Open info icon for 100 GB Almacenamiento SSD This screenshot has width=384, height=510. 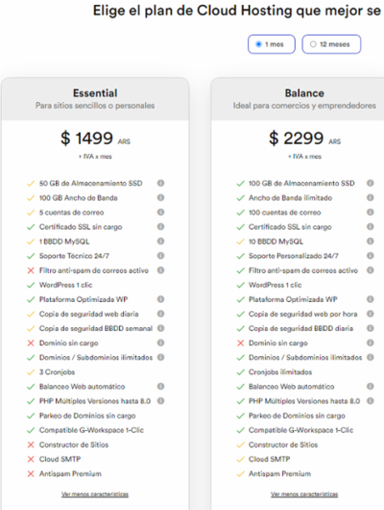(x=370, y=183)
